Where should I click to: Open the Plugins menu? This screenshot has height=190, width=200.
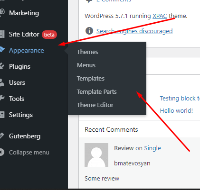19,66
